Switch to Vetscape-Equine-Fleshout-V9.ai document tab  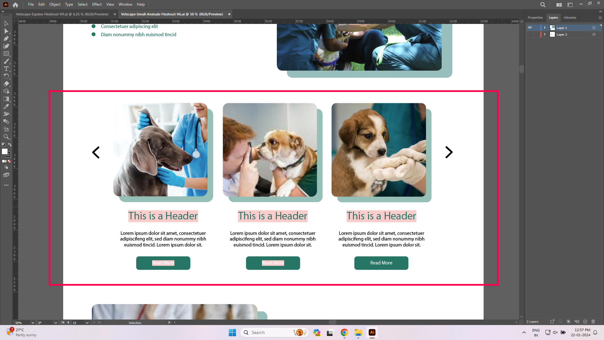click(62, 14)
